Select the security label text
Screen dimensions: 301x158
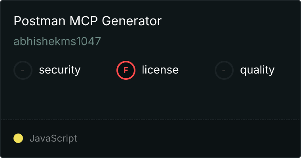click(x=60, y=70)
